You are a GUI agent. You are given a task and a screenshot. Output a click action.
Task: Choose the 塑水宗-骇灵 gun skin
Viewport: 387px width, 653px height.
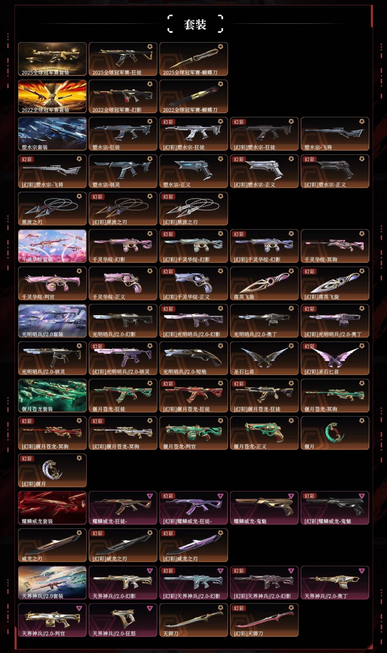[123, 171]
